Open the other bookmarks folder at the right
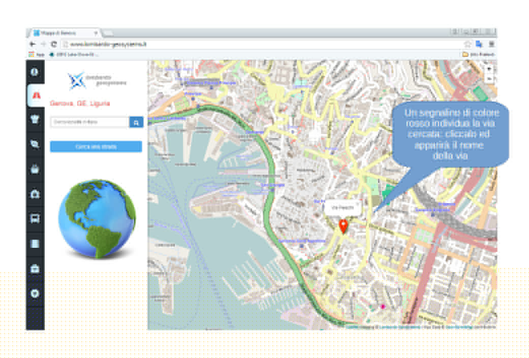The height and width of the screenshot is (358, 529). click(479, 54)
